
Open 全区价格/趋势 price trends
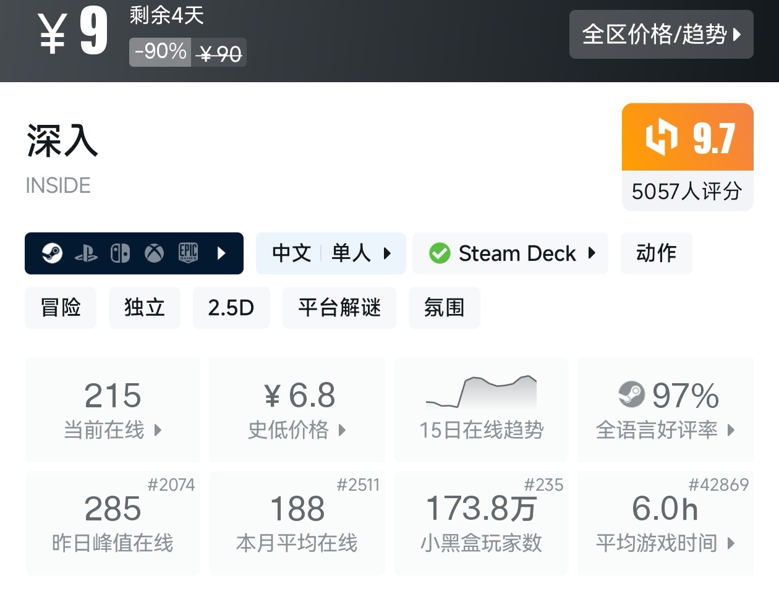[x=661, y=35]
